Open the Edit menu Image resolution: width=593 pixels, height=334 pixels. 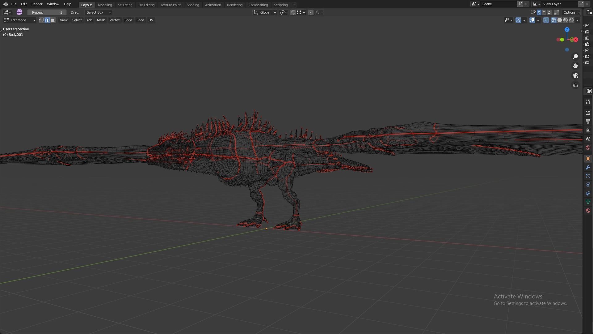click(x=24, y=4)
